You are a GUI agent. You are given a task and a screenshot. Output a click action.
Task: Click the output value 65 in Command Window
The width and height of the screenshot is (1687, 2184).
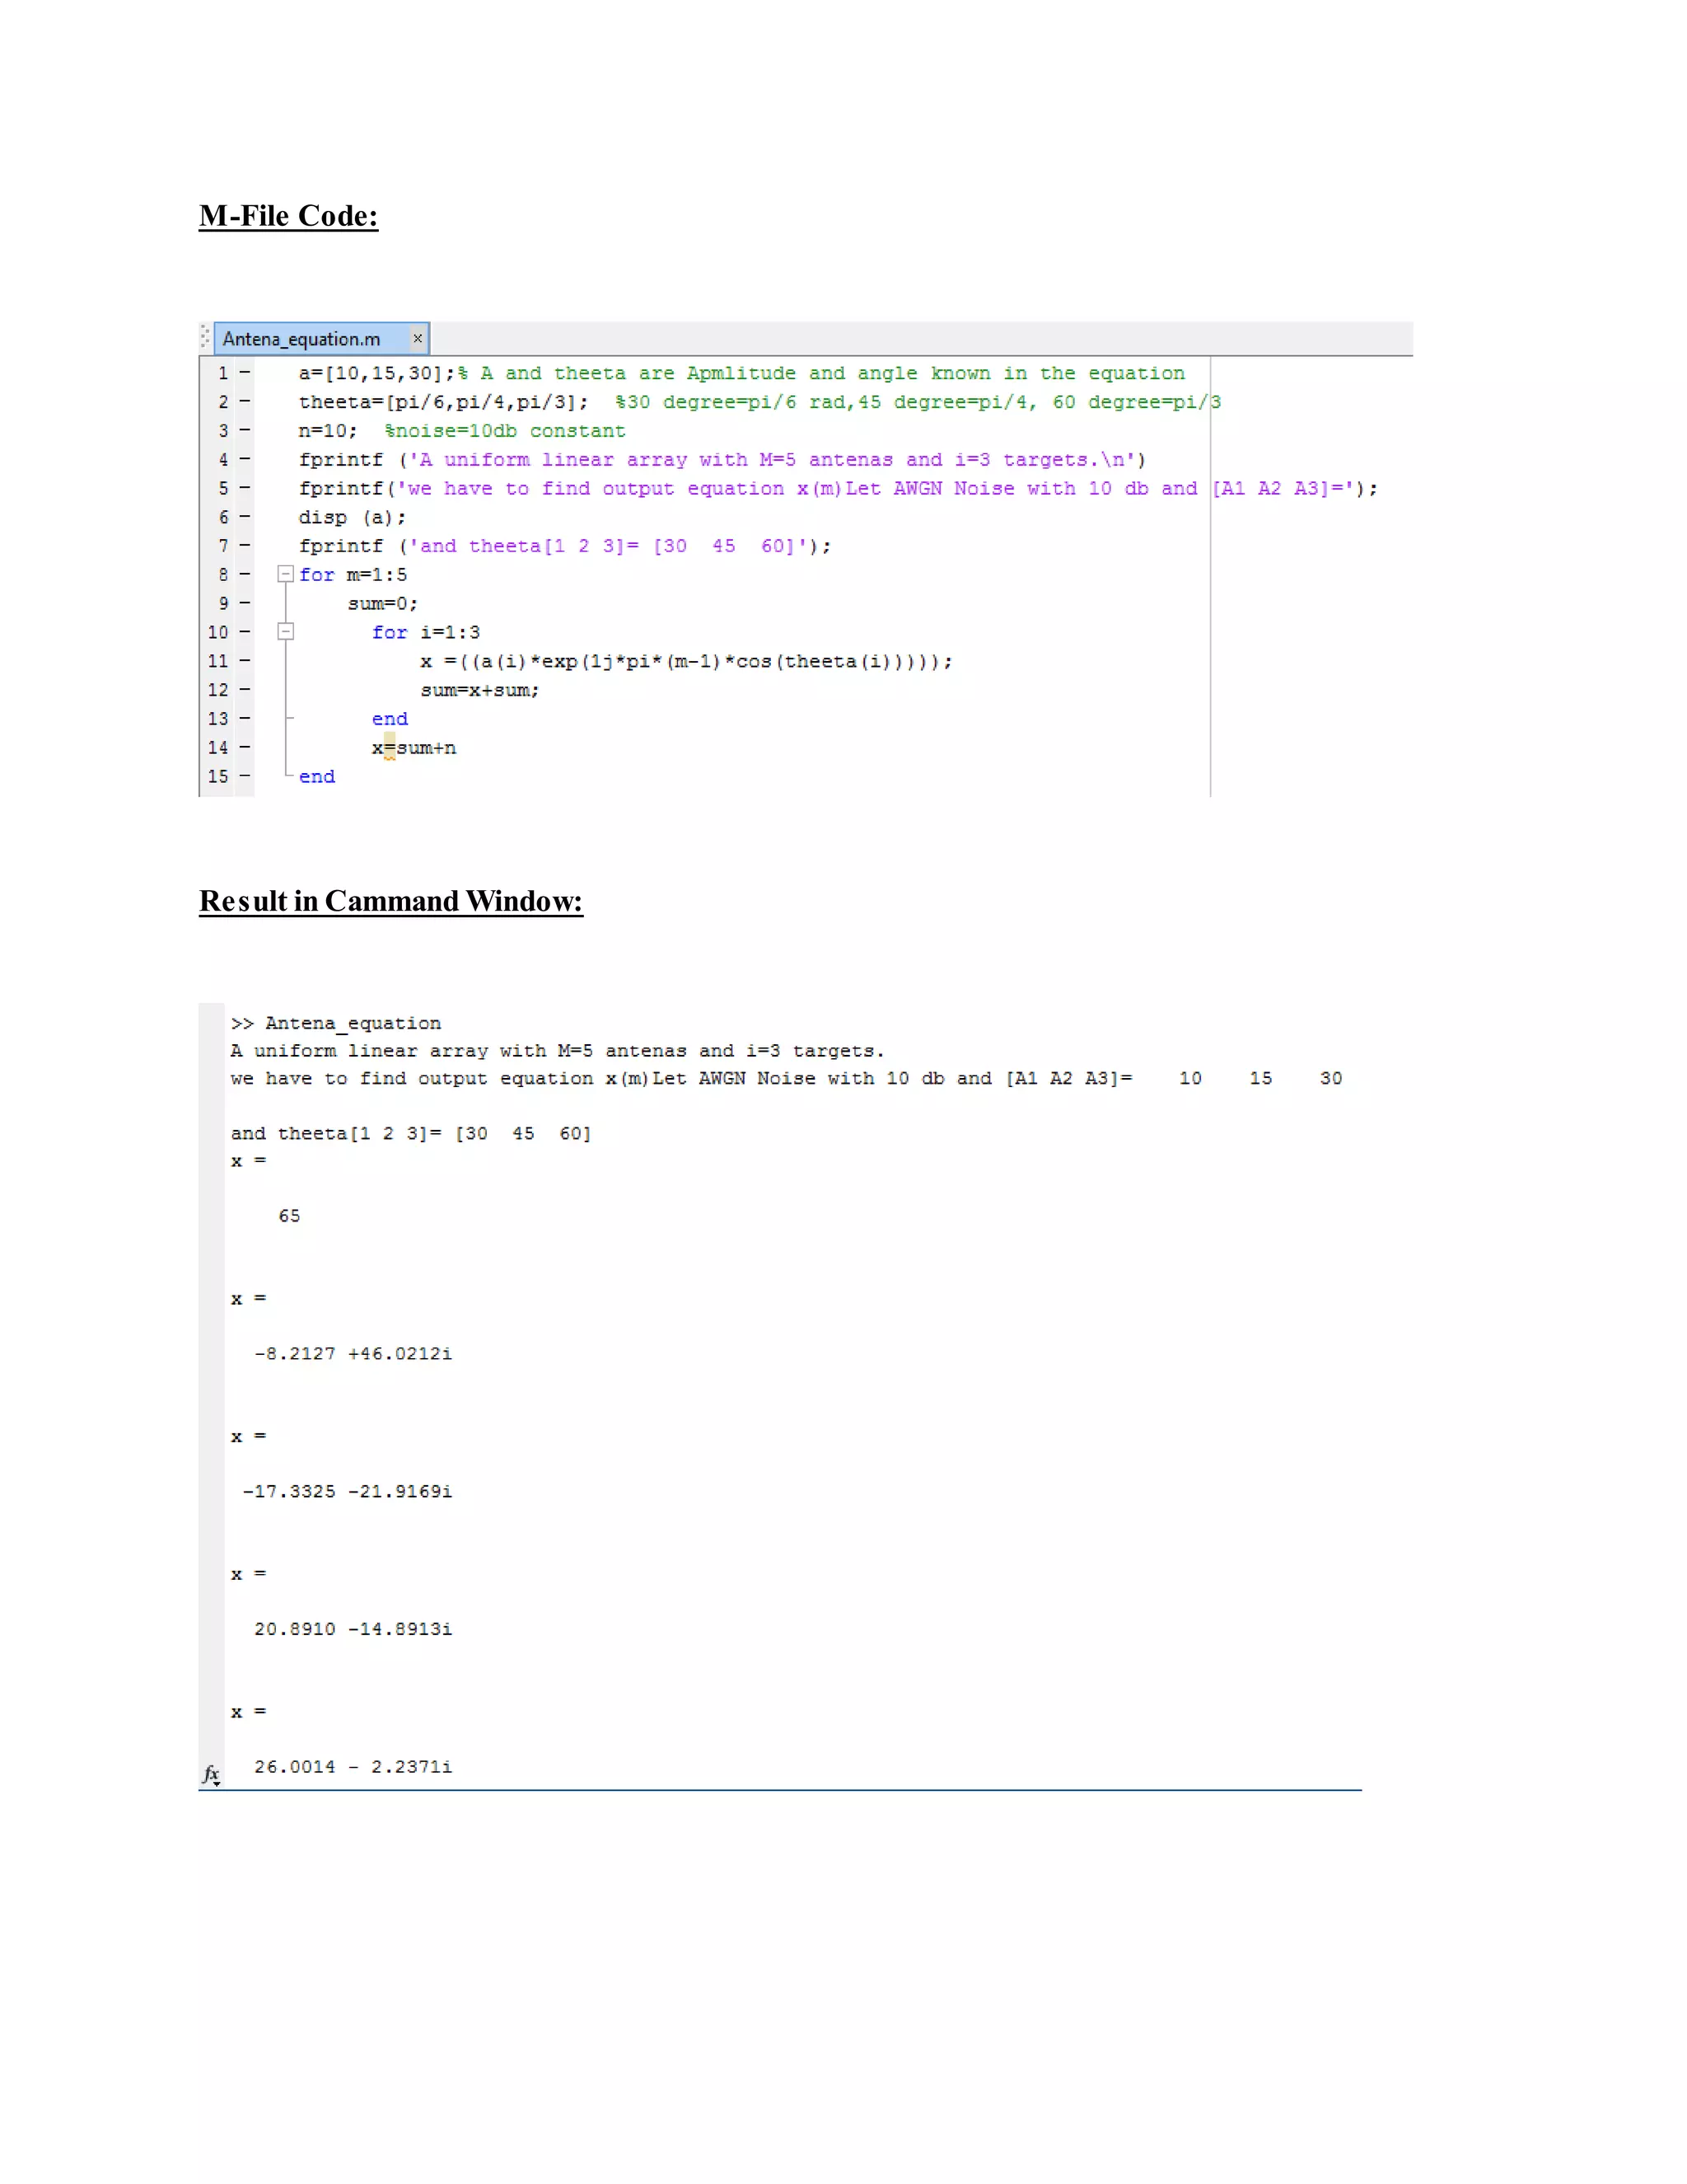[289, 1216]
